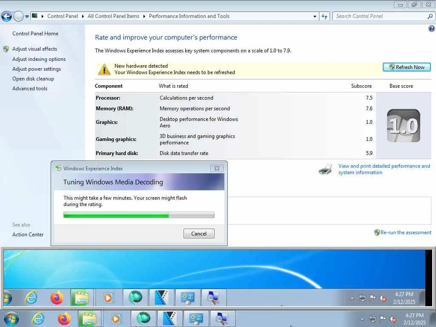Open View and print detailed performance link
Viewport: 436px width, 327px height.
coord(384,169)
